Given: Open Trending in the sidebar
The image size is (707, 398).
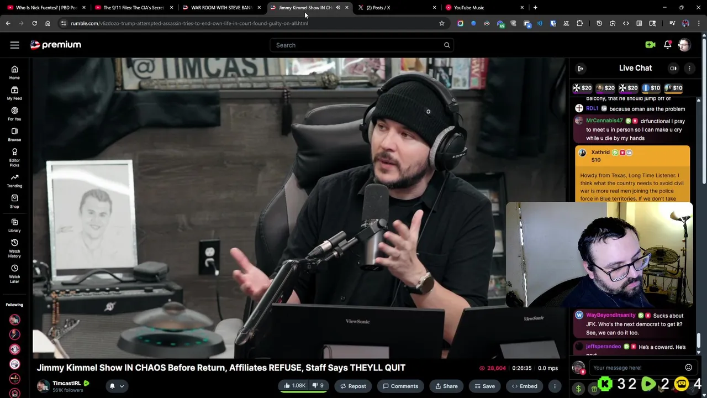Looking at the screenshot, I should click(x=14, y=181).
